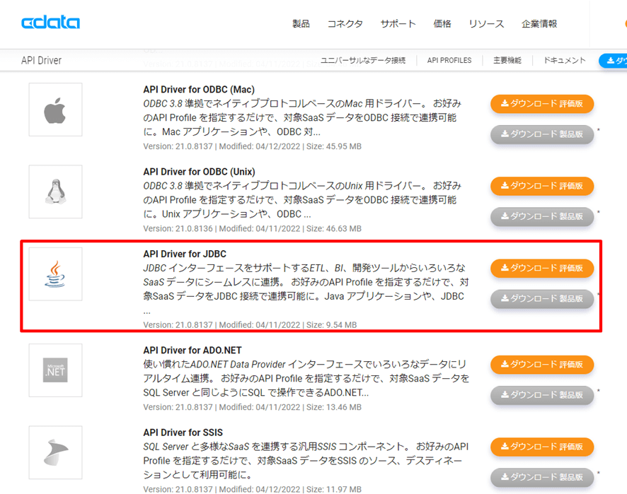Download product version of JDBC driver
Screen dimensions: 627x494
(x=542, y=299)
